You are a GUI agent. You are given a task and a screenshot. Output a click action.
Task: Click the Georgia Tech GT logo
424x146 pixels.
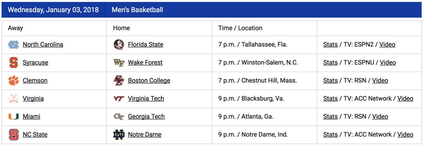click(x=119, y=116)
